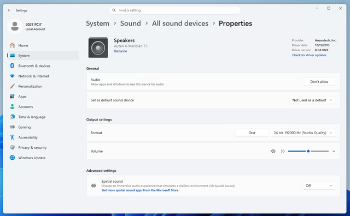Screen dimensions: 350x216
Task: Click the Properties breadcrumb title
Action: pos(235,23)
